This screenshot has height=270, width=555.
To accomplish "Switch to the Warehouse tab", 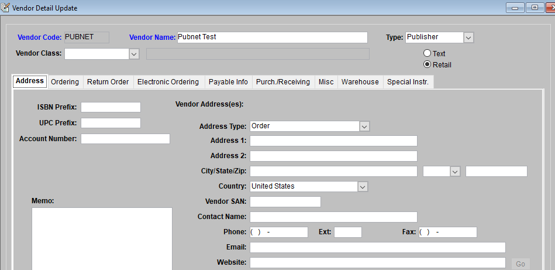I will pyautogui.click(x=360, y=82).
